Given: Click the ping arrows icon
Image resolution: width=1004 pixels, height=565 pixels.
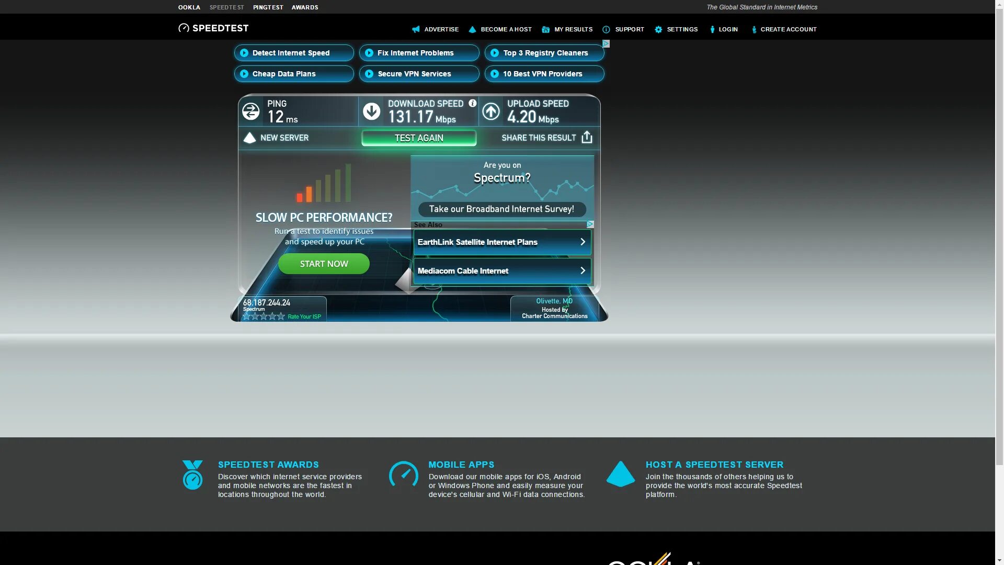Looking at the screenshot, I should coord(251,111).
